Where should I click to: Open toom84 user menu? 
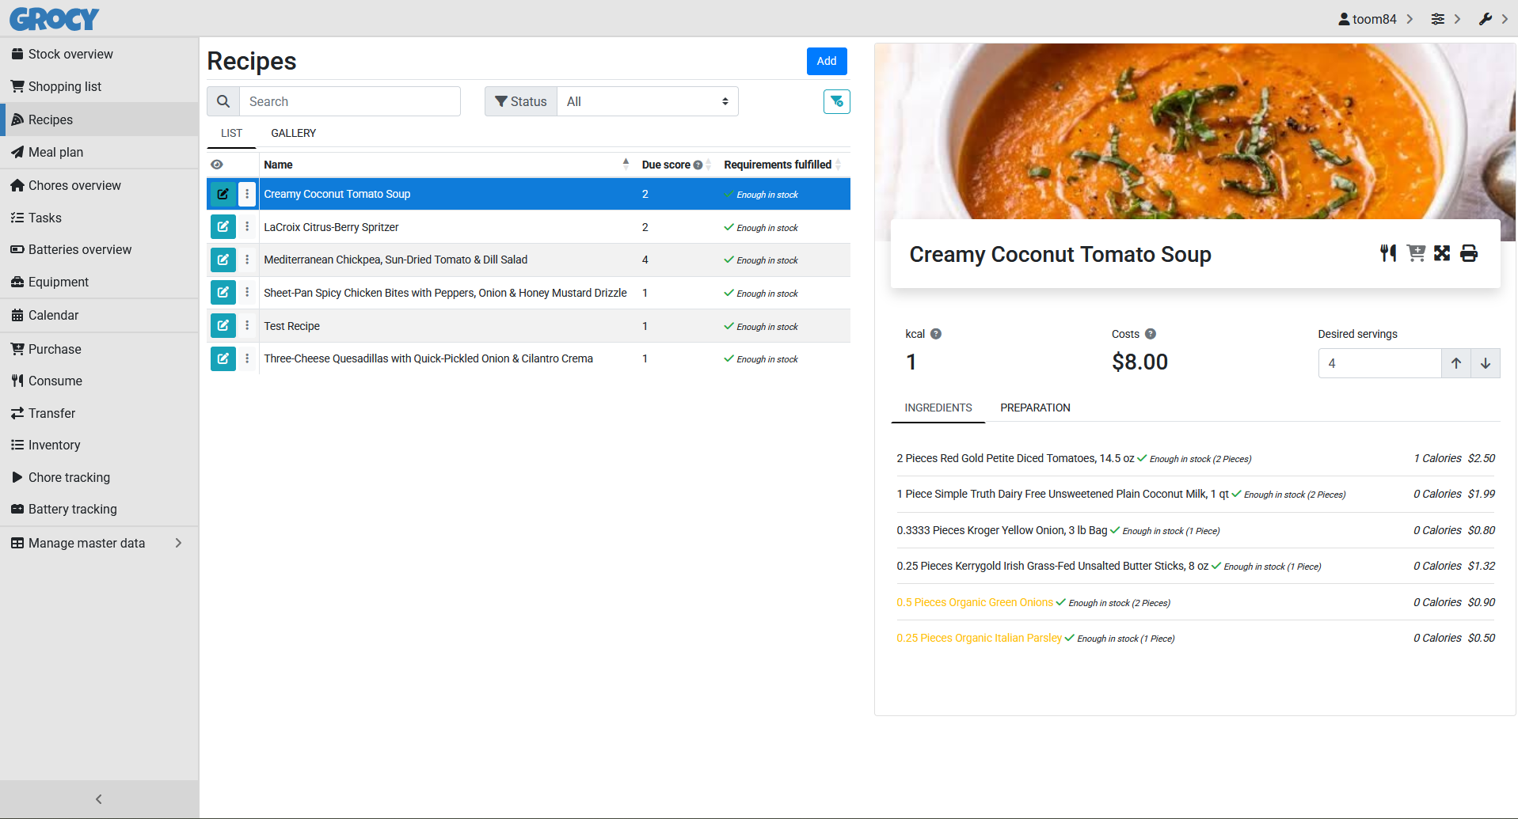[x=1375, y=19]
